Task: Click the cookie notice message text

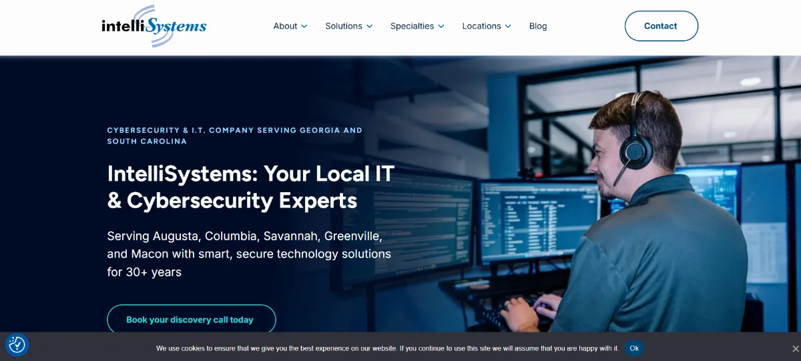Action: point(387,348)
